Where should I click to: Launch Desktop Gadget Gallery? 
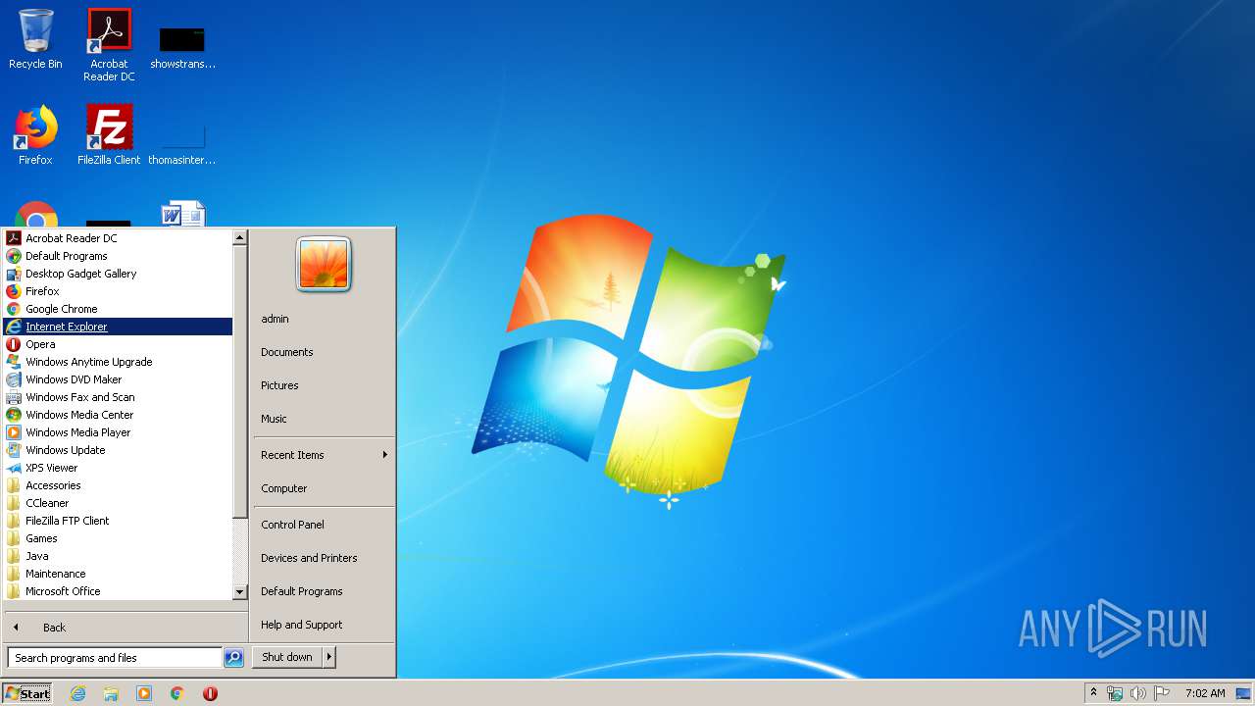[x=118, y=274]
